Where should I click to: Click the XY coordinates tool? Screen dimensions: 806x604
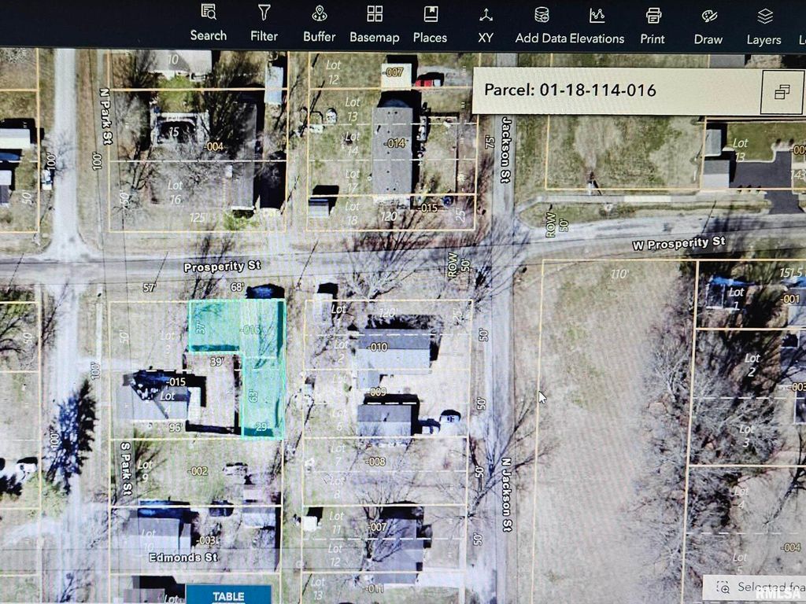click(486, 23)
